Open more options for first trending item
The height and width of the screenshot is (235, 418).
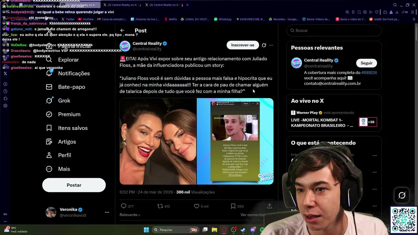pos(375,155)
